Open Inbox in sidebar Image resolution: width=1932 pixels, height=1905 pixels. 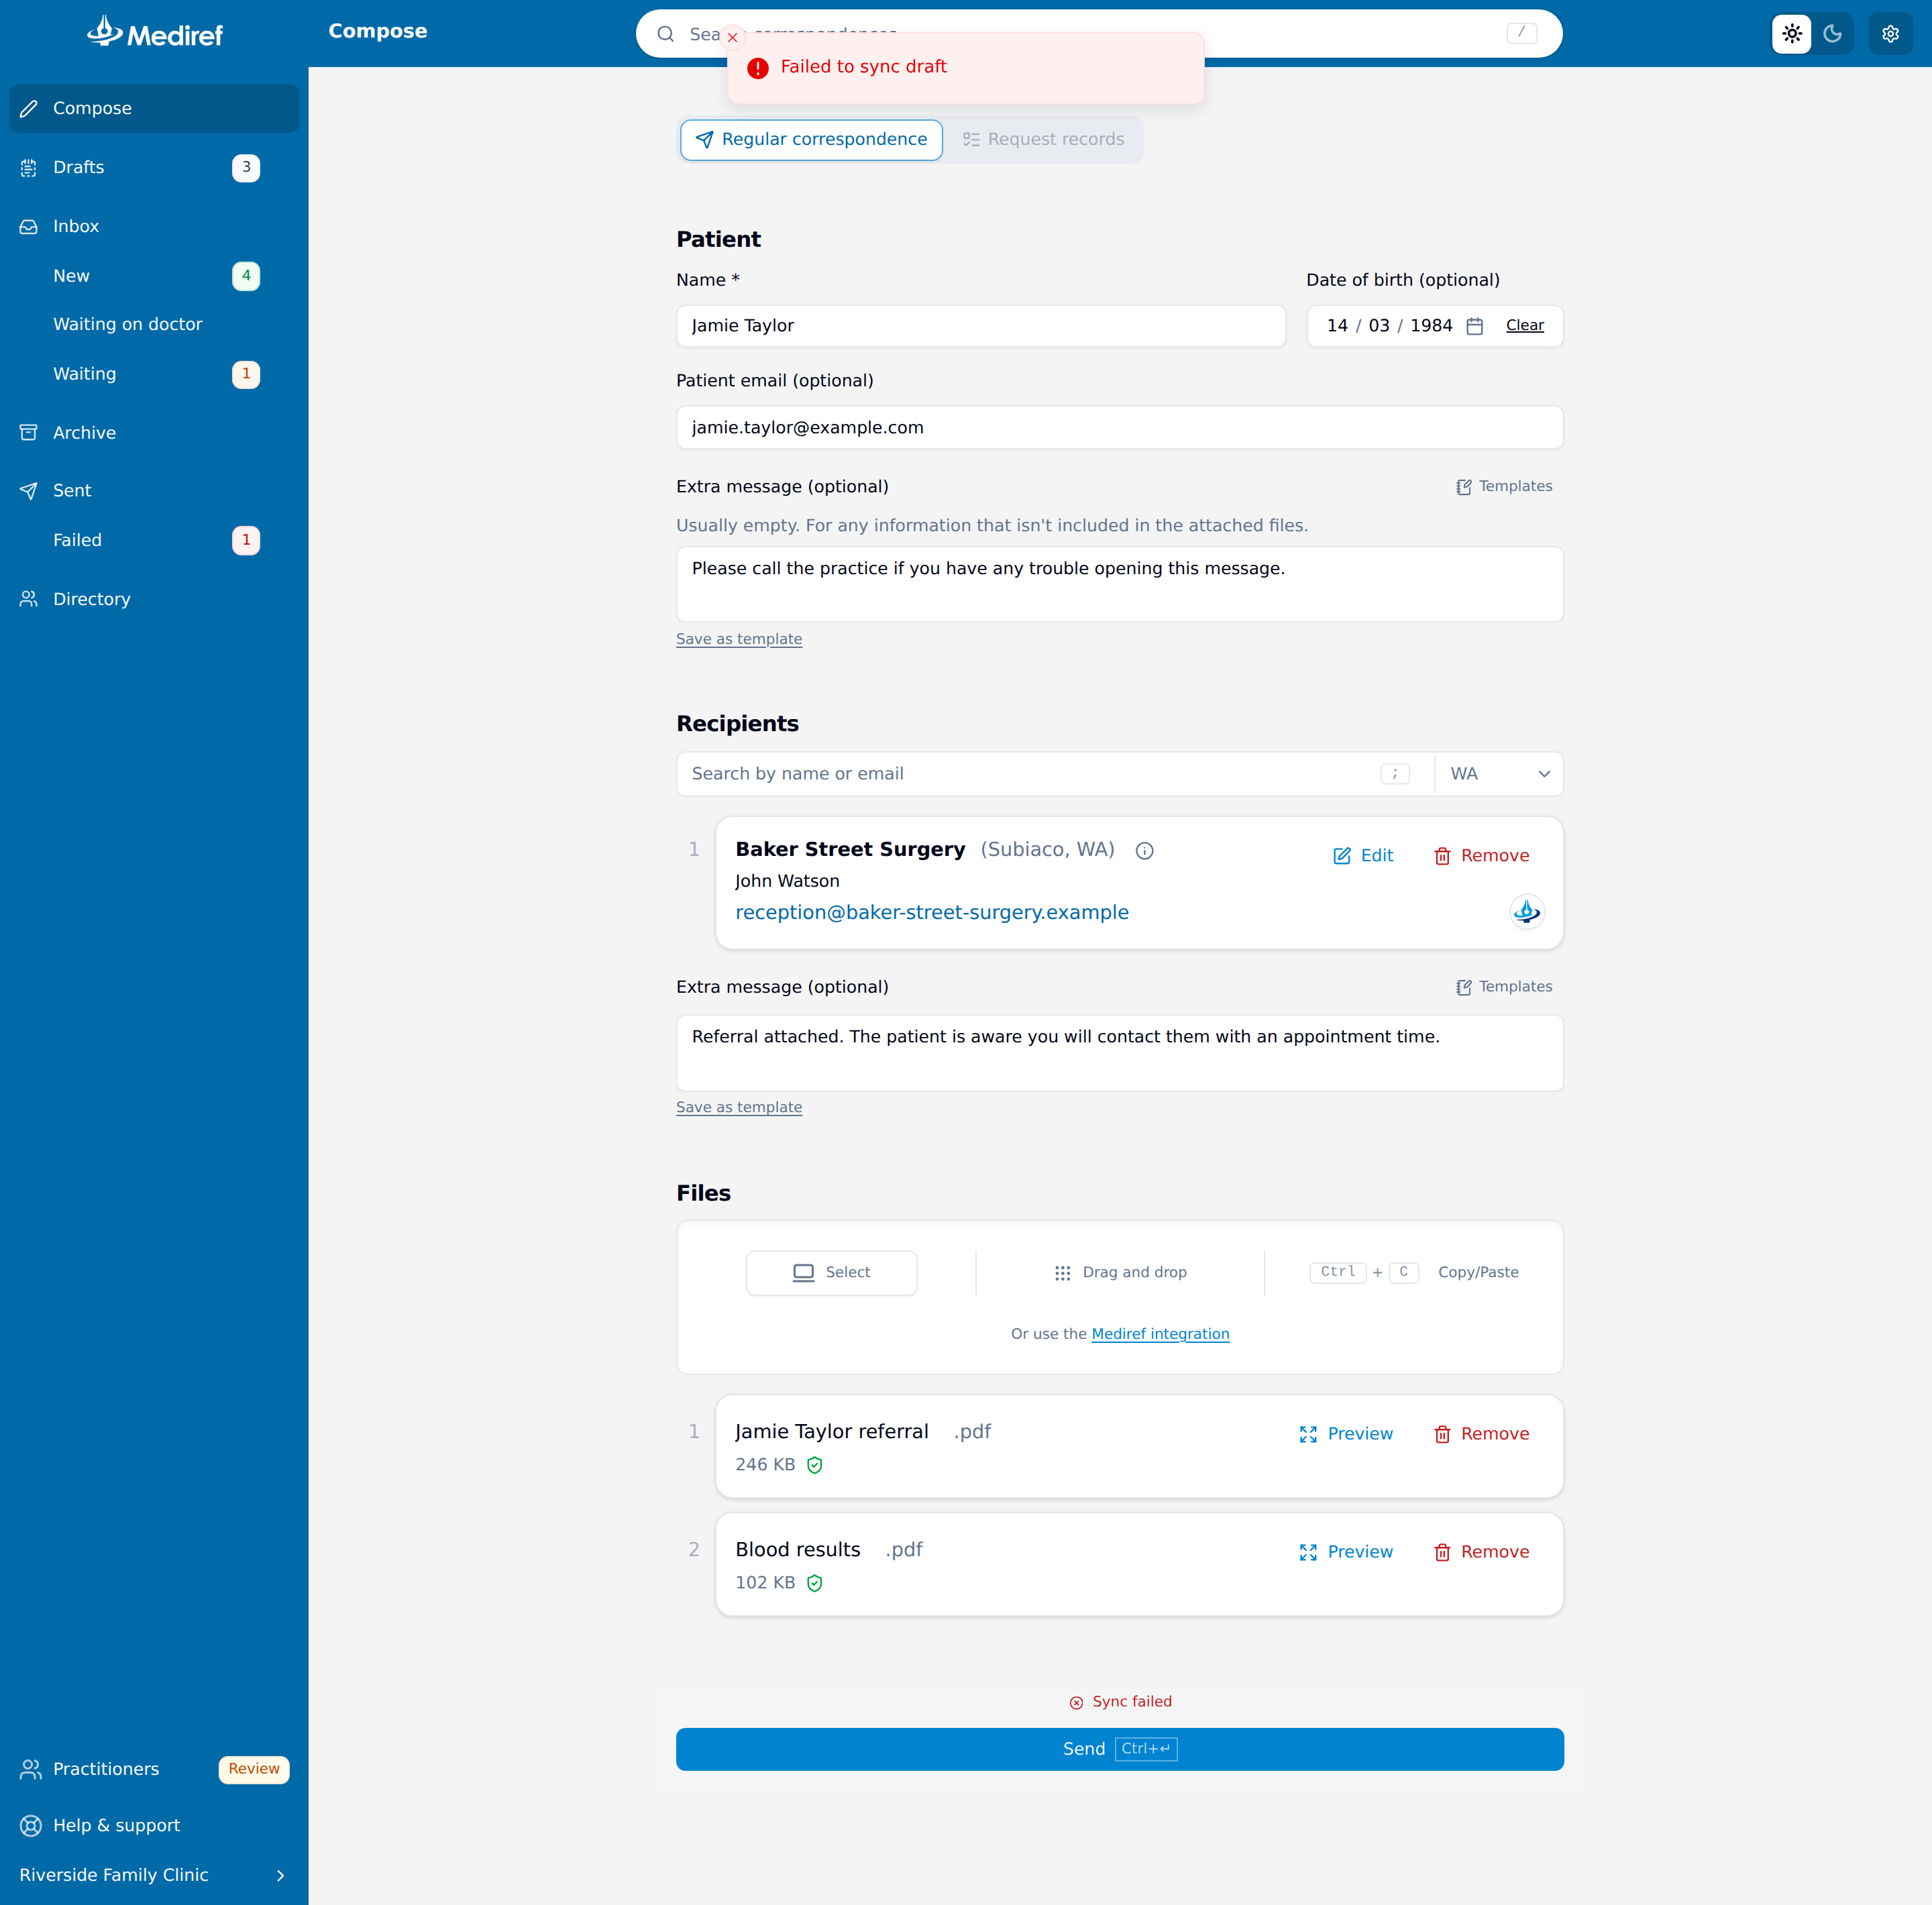point(154,226)
